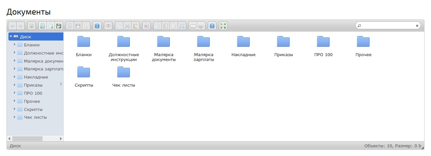Toggle fullscreen with green arrows icon
431x156 pixels.
tap(223, 26)
